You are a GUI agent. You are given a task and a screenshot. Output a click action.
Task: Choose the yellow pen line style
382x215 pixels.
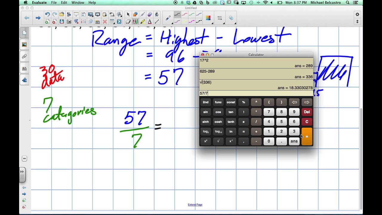(184, 22)
